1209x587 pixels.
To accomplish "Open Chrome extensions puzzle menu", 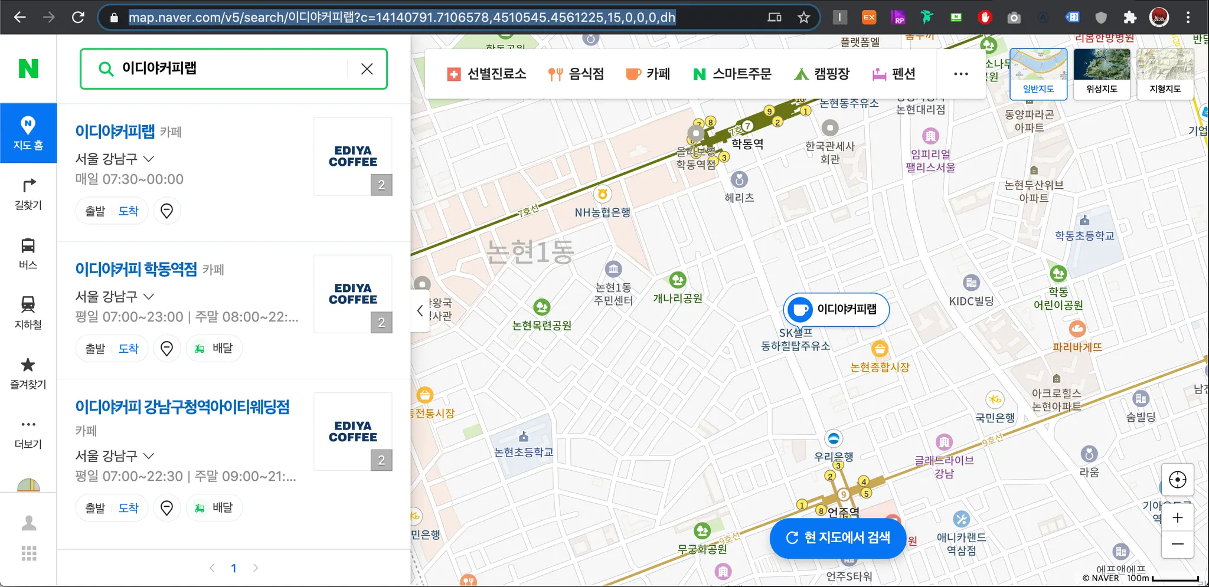I will pos(1130,17).
